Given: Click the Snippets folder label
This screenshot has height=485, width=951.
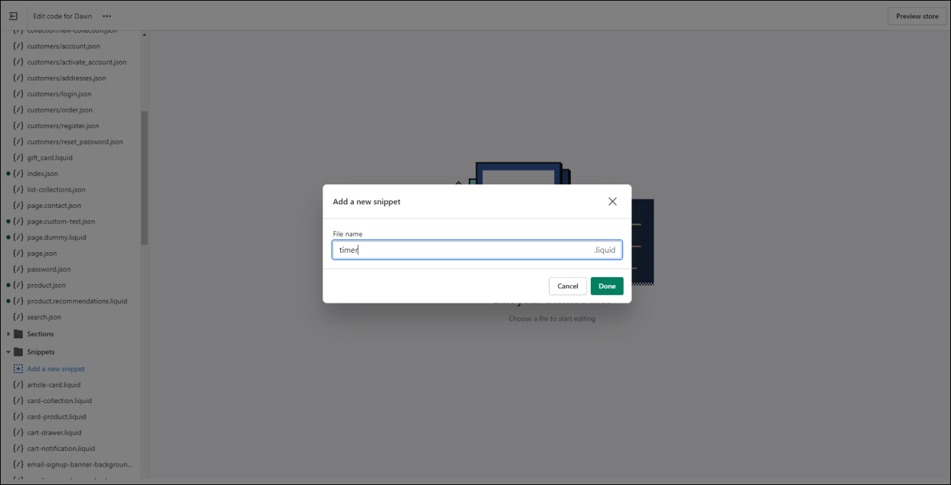Looking at the screenshot, I should coord(41,352).
